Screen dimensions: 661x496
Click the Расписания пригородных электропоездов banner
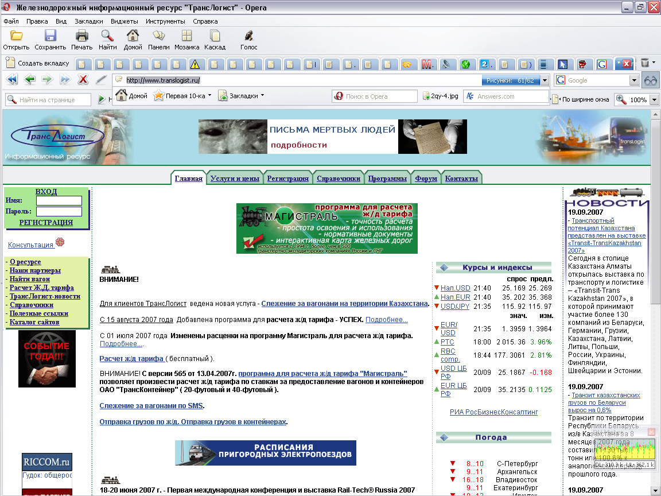[x=266, y=452]
